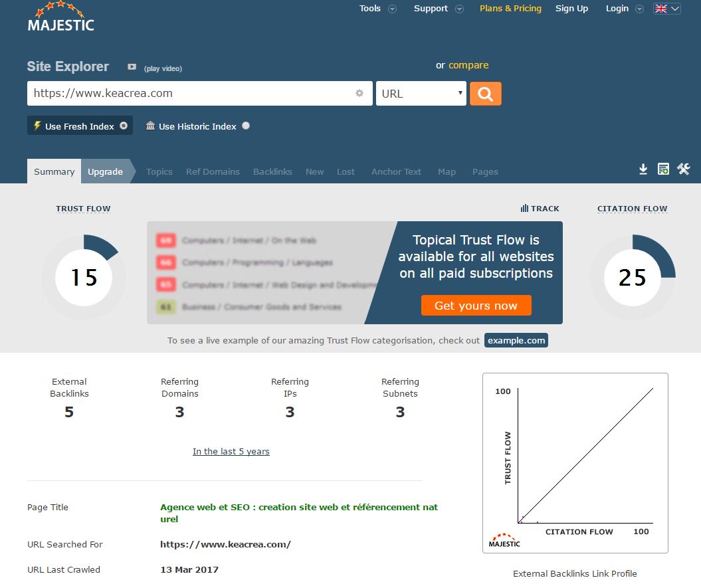Open search settings gear in URL field

click(359, 93)
